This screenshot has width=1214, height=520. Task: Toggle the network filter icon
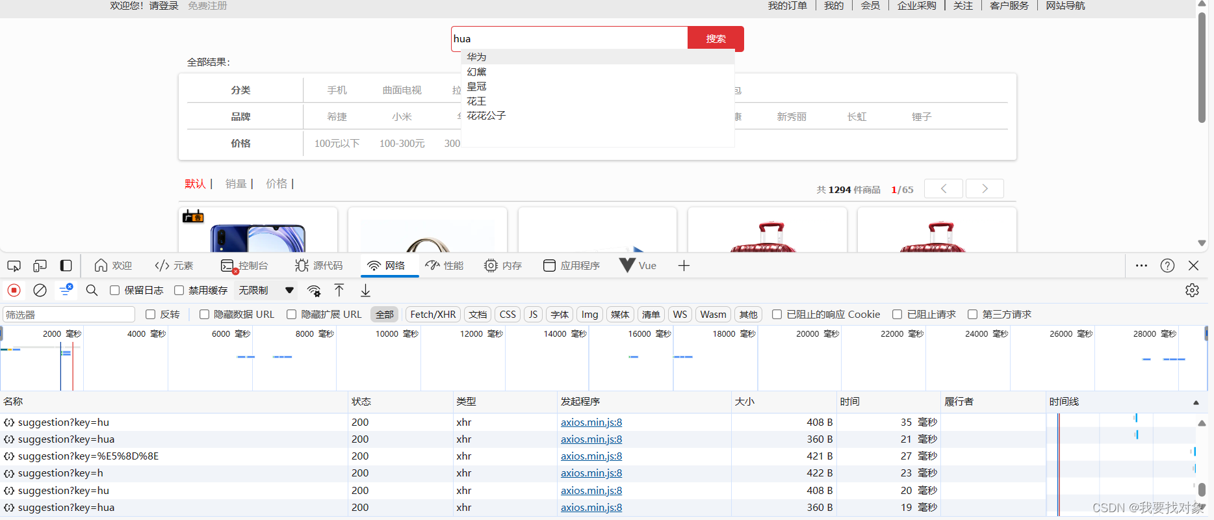click(66, 291)
